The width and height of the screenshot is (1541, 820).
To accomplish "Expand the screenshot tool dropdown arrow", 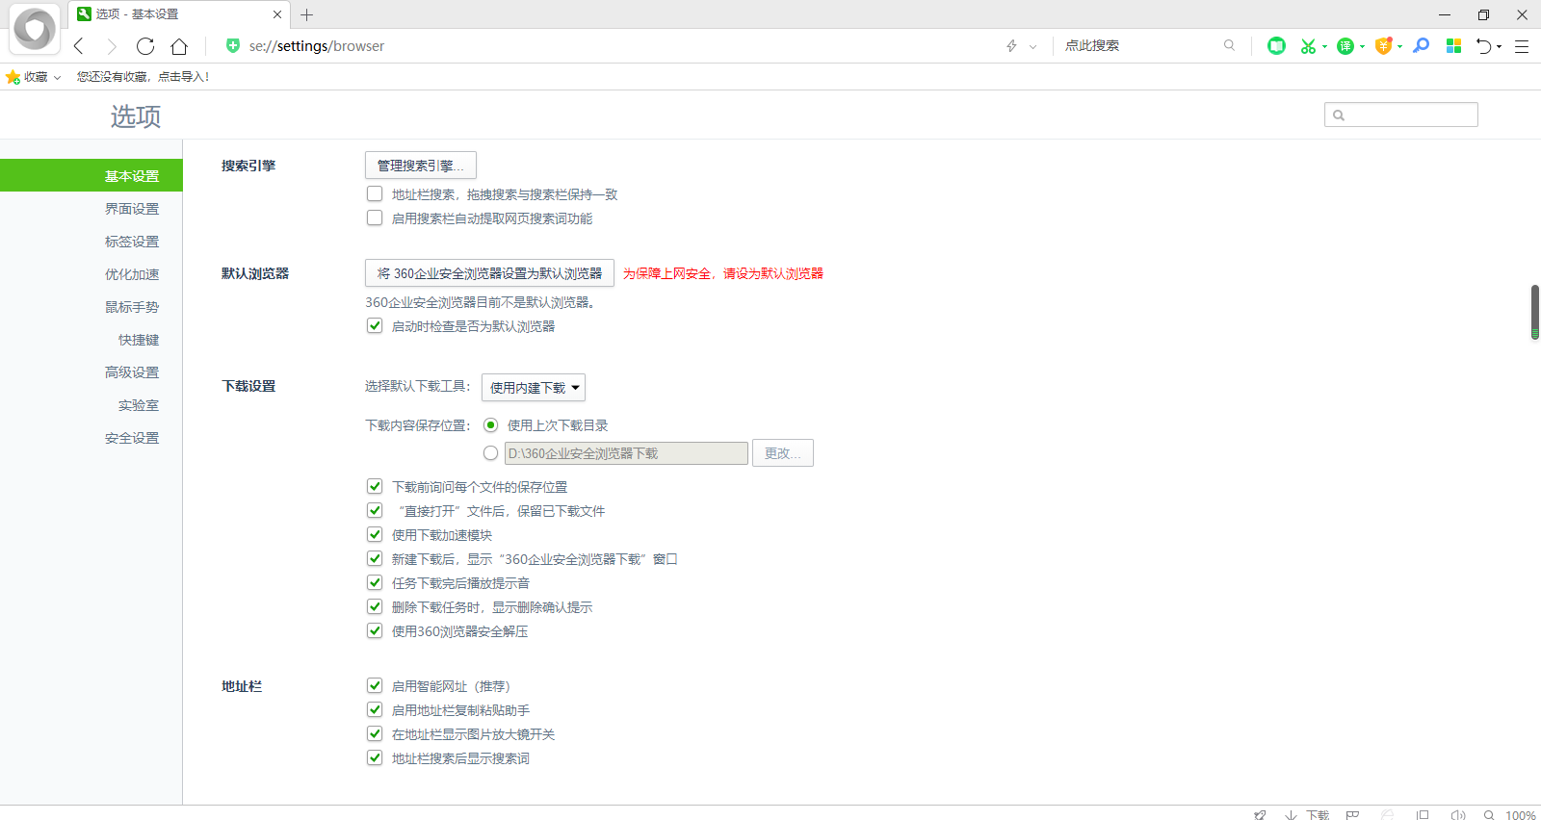I will pyautogui.click(x=1324, y=46).
